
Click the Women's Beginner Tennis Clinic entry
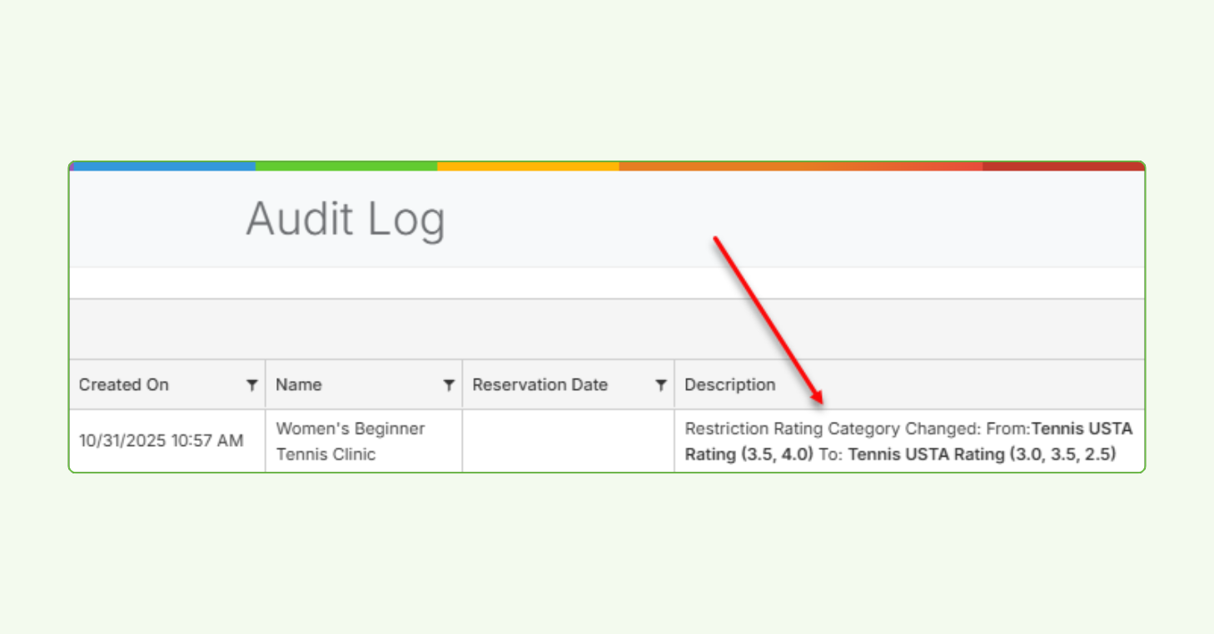coord(351,441)
